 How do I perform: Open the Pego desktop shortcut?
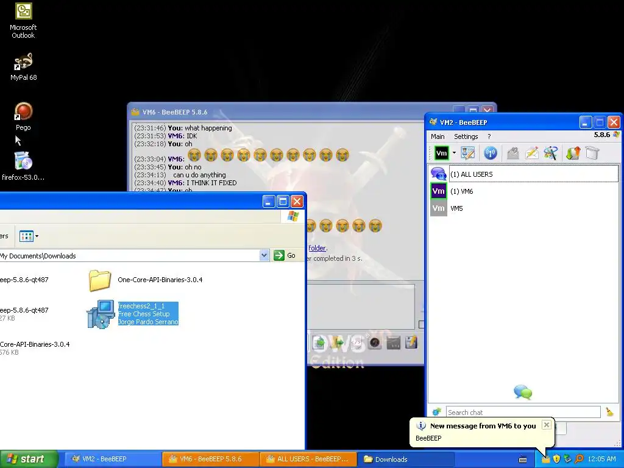point(23,116)
